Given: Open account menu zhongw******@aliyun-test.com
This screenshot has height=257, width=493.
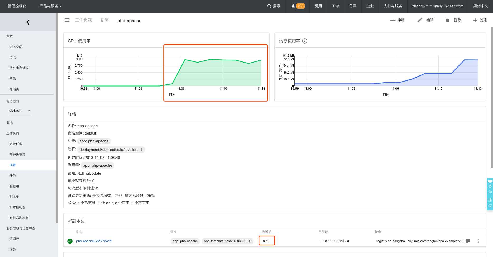Looking at the screenshot, I should [438, 6].
